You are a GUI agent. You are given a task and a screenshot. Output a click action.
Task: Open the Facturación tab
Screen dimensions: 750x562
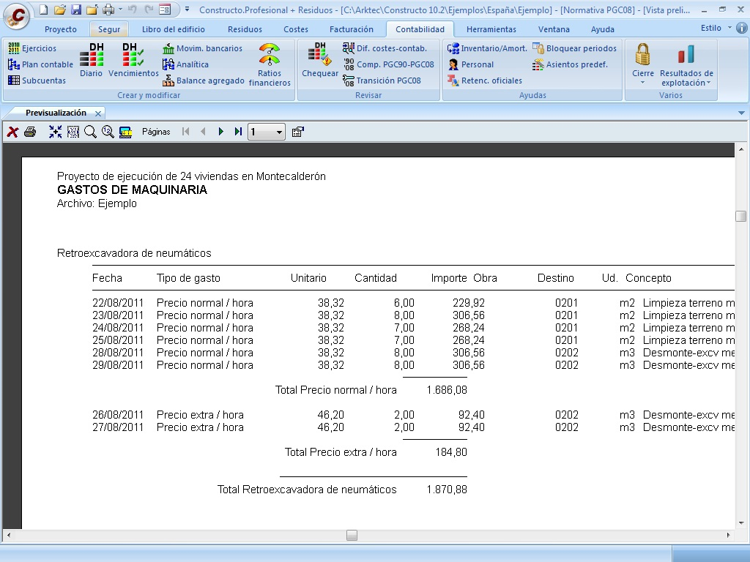coord(351,29)
